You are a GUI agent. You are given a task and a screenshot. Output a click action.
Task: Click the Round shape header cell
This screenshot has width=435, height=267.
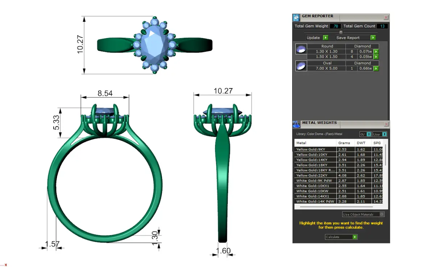click(326, 46)
